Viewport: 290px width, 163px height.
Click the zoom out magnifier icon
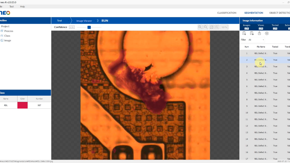(206, 27)
